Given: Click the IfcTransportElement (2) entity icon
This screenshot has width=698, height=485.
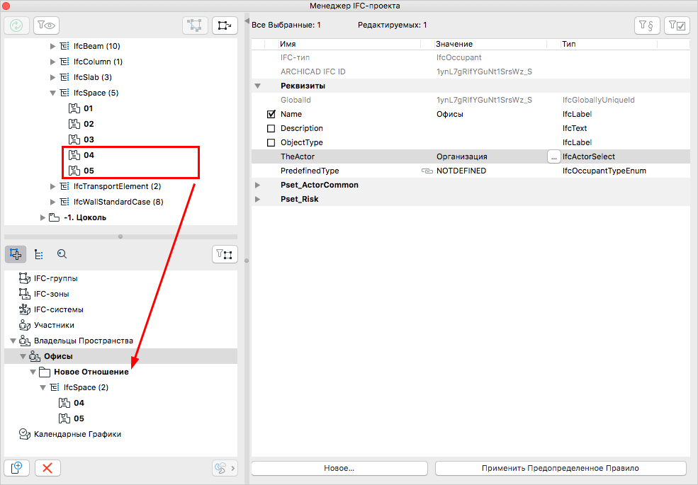Looking at the screenshot, I should 64,186.
